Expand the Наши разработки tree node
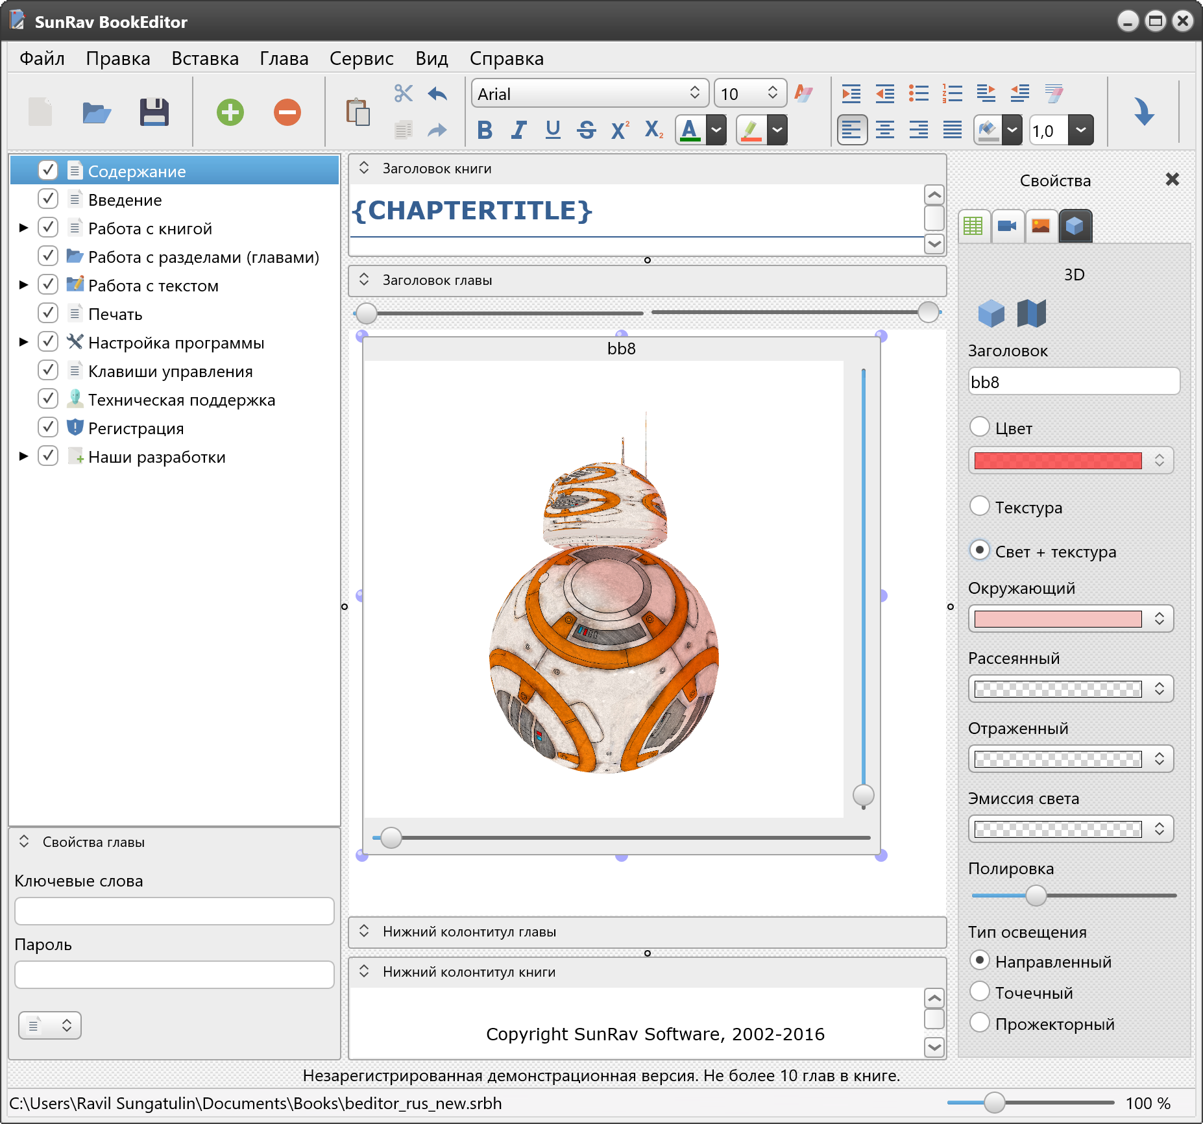 pyautogui.click(x=24, y=456)
